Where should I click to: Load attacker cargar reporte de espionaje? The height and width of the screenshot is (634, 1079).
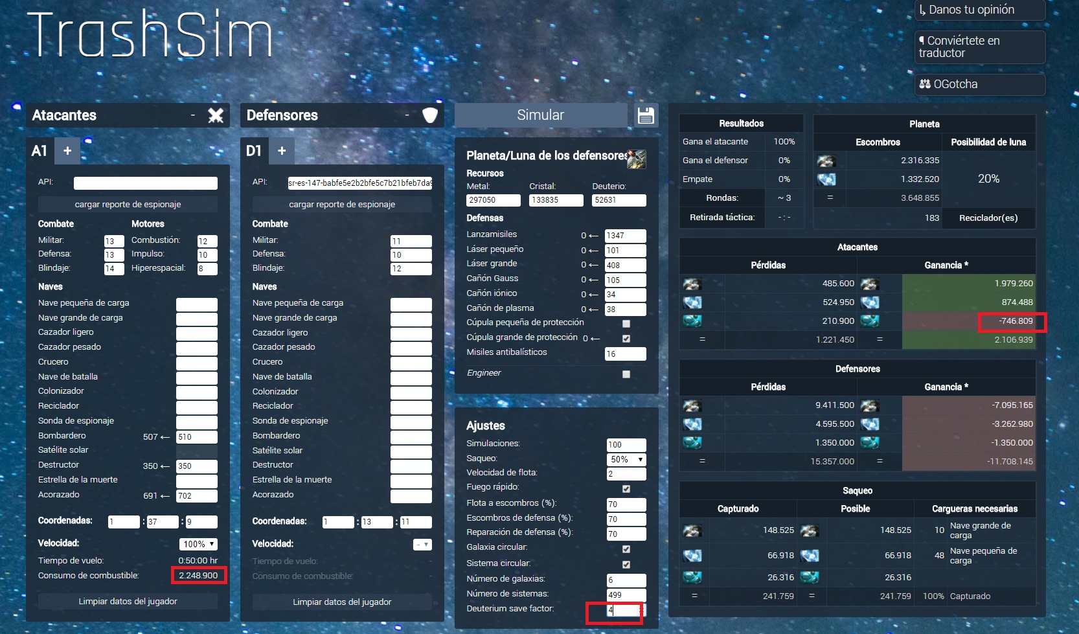tap(128, 205)
